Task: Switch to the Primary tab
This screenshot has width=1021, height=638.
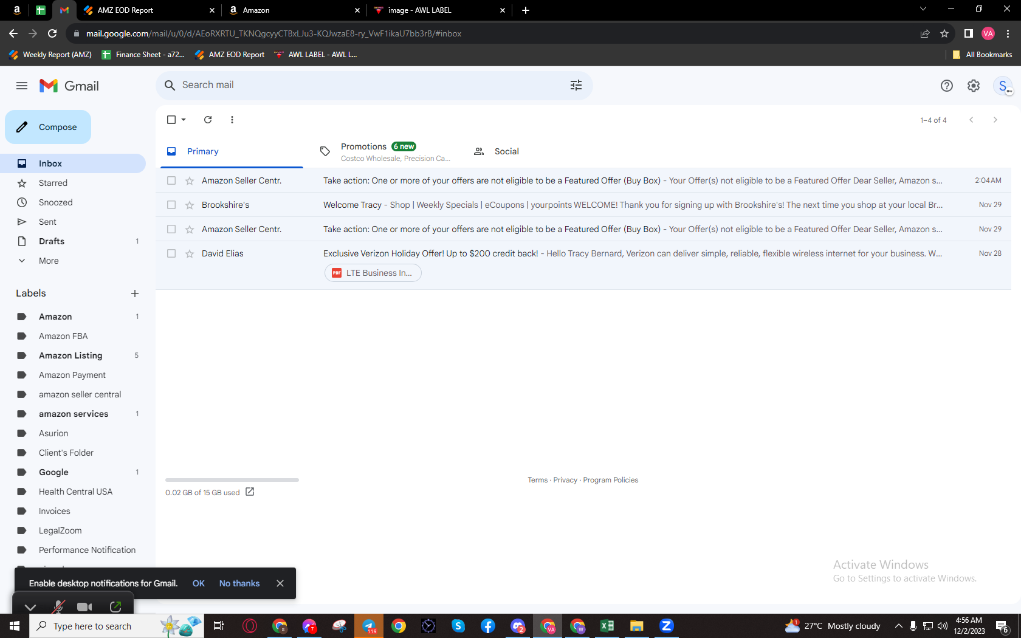Action: click(232, 151)
